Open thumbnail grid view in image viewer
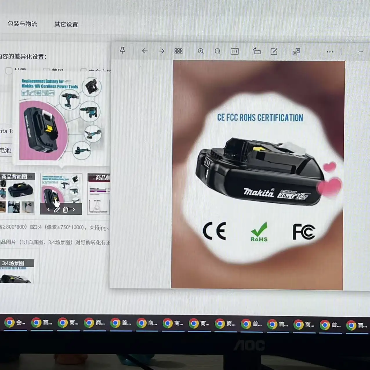 click(x=178, y=51)
